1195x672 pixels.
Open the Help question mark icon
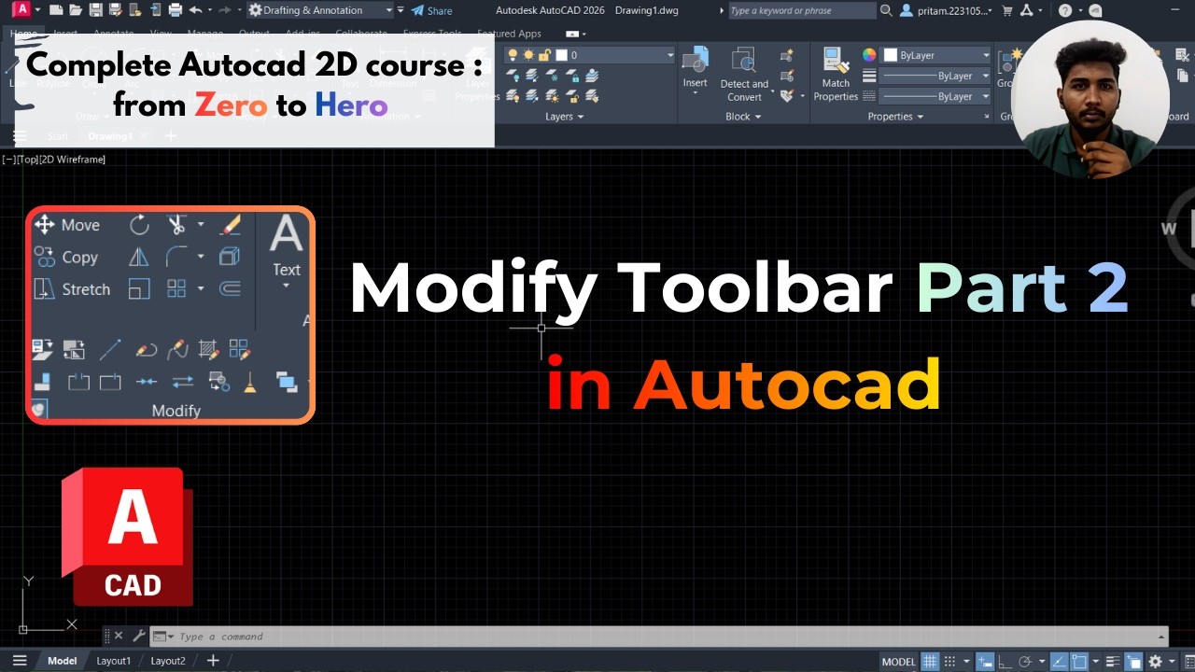(x=1065, y=11)
